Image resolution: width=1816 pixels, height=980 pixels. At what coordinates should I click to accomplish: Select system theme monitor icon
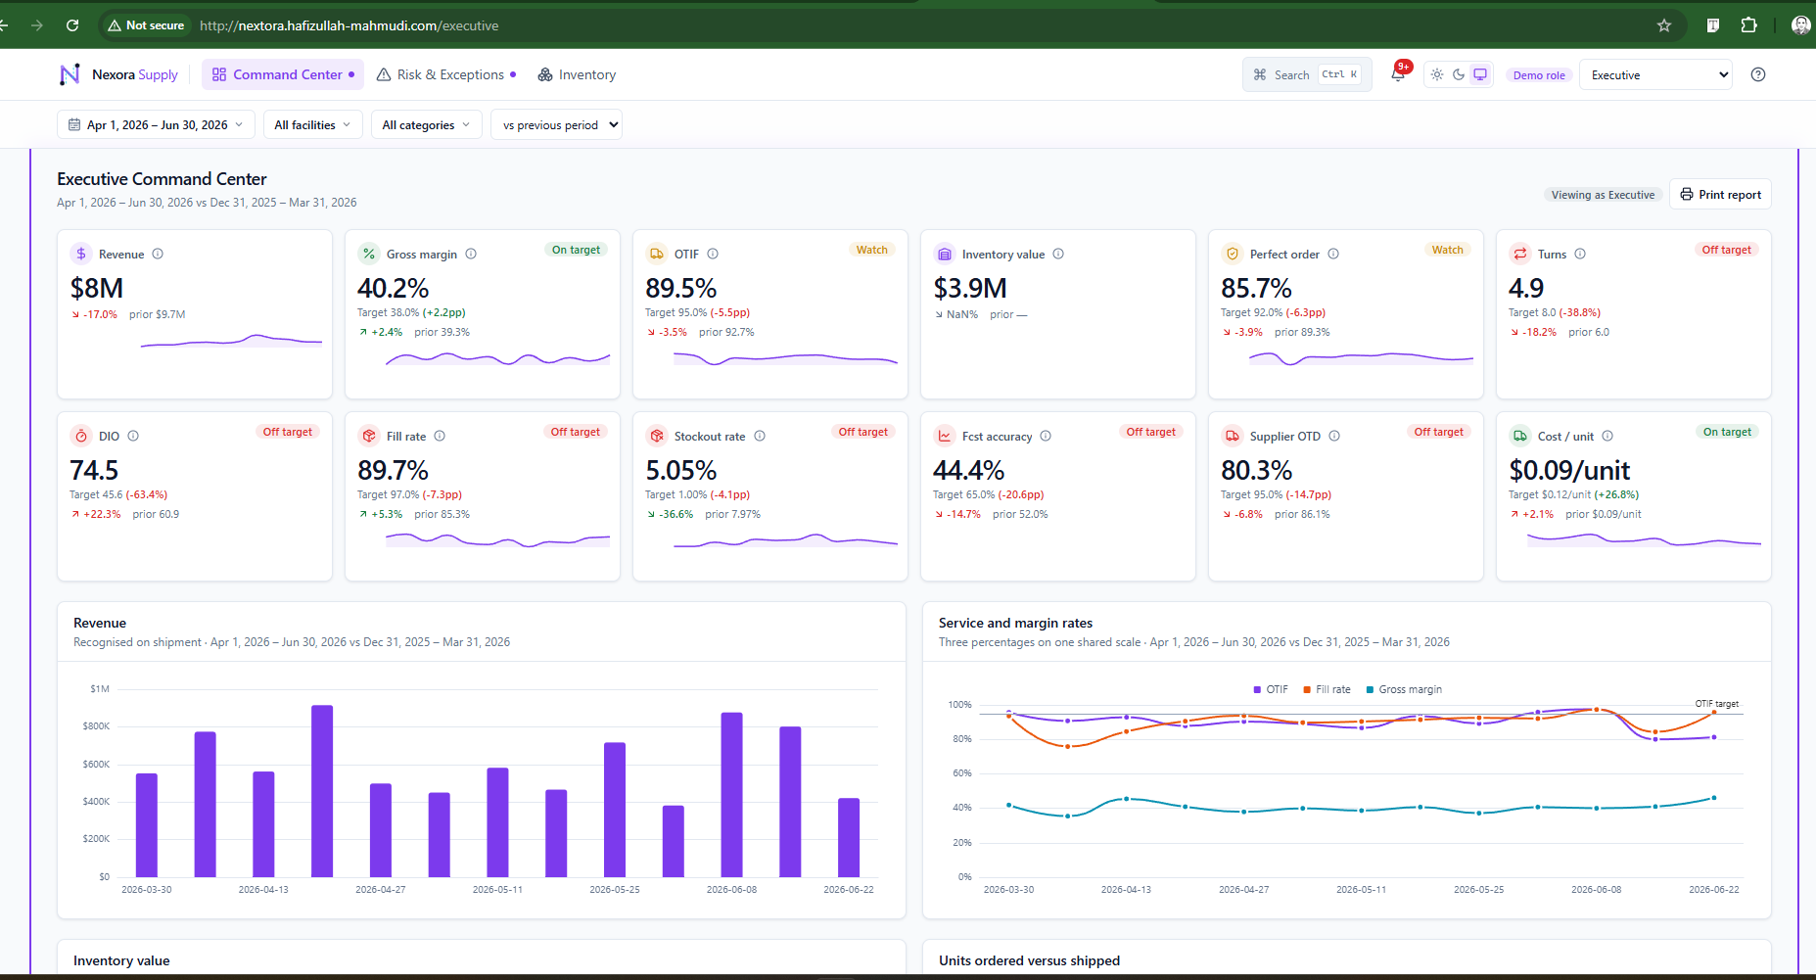1480,74
